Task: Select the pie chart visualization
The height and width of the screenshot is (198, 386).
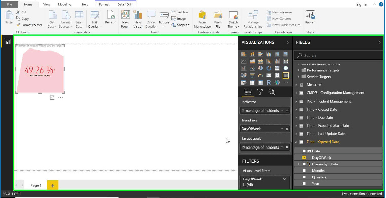Action: coord(260,68)
